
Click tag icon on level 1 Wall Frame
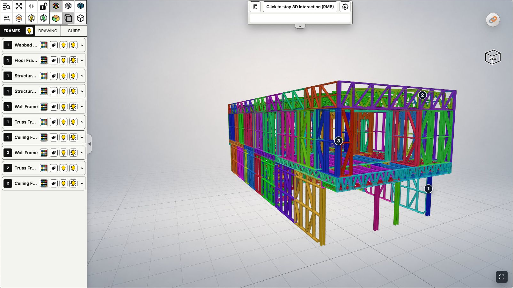[x=54, y=107]
